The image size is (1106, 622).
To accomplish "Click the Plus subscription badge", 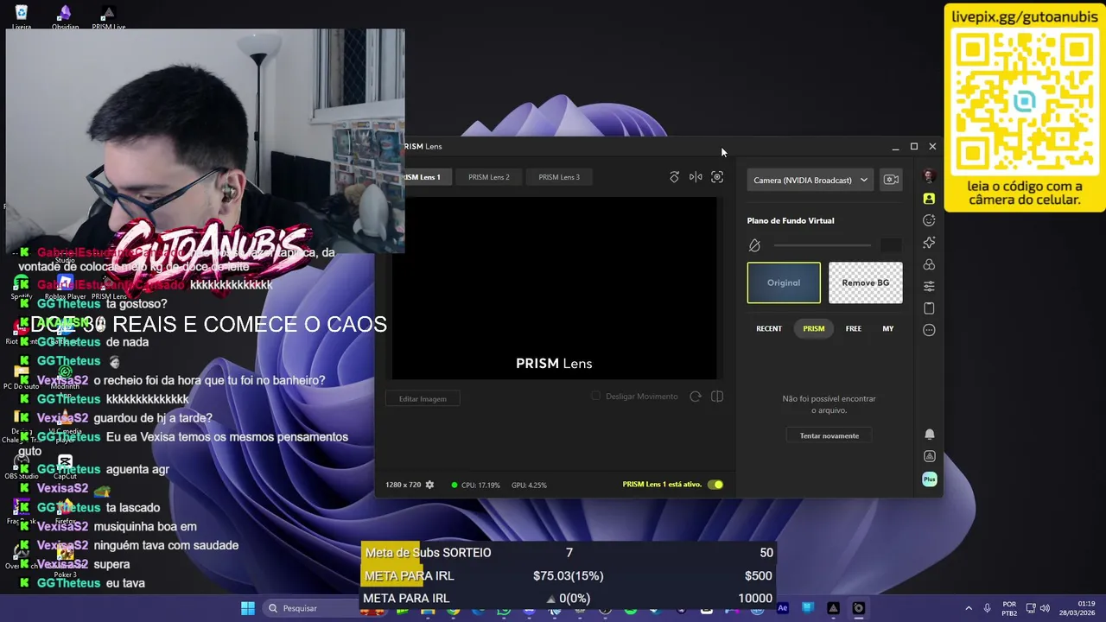I will click(x=929, y=479).
